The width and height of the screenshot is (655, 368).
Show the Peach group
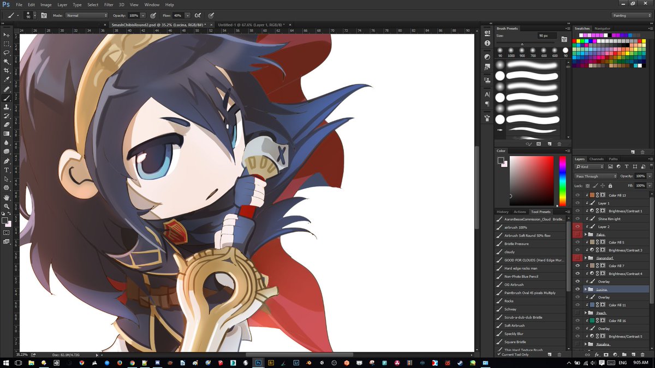pyautogui.click(x=577, y=313)
